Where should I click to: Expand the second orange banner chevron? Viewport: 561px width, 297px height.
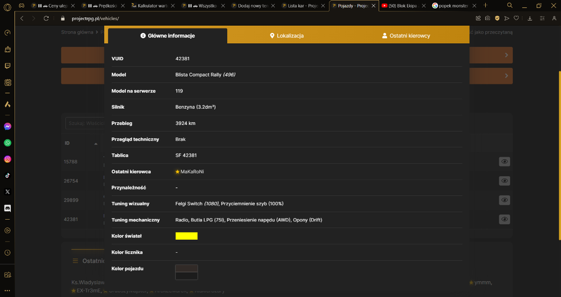tap(507, 76)
